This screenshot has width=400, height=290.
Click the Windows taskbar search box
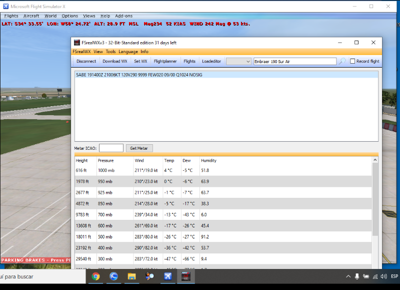[42, 276]
